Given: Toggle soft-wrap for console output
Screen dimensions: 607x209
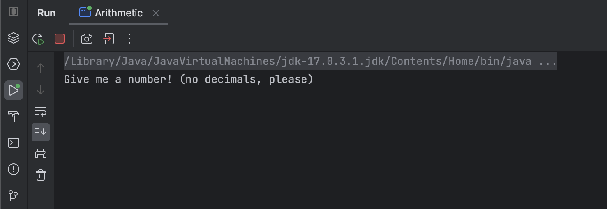Looking at the screenshot, I should click(x=41, y=111).
